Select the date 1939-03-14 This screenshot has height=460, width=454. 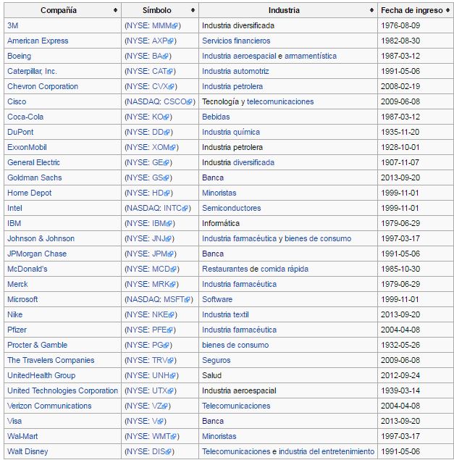coord(400,390)
